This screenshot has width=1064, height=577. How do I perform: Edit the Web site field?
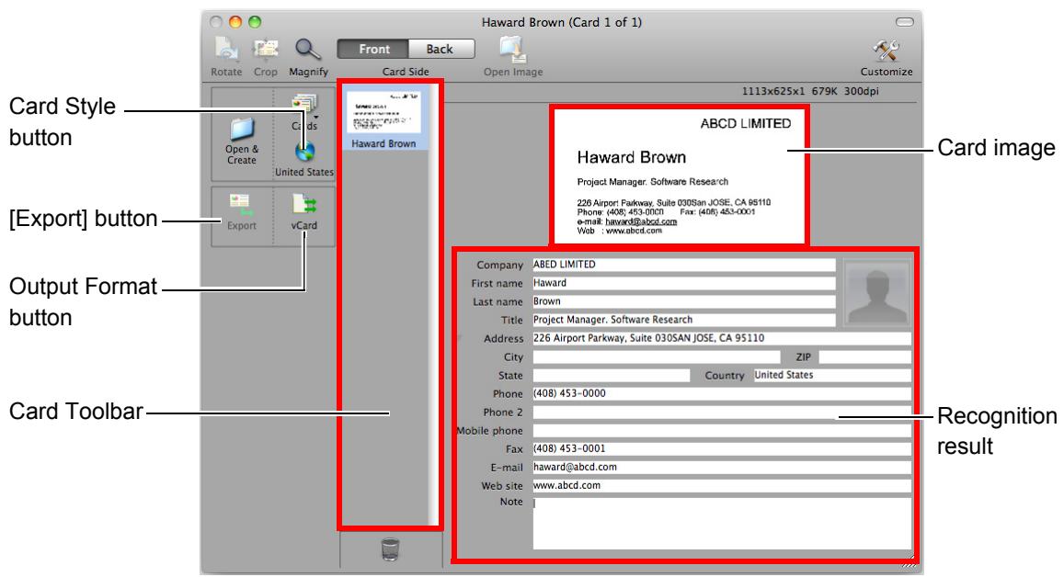point(721,485)
